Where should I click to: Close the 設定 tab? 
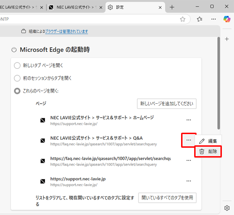tap(160, 7)
